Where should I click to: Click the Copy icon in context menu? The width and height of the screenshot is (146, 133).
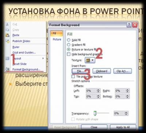click(x=7, y=30)
